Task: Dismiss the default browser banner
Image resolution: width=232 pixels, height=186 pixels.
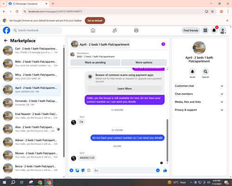Action: point(227,20)
